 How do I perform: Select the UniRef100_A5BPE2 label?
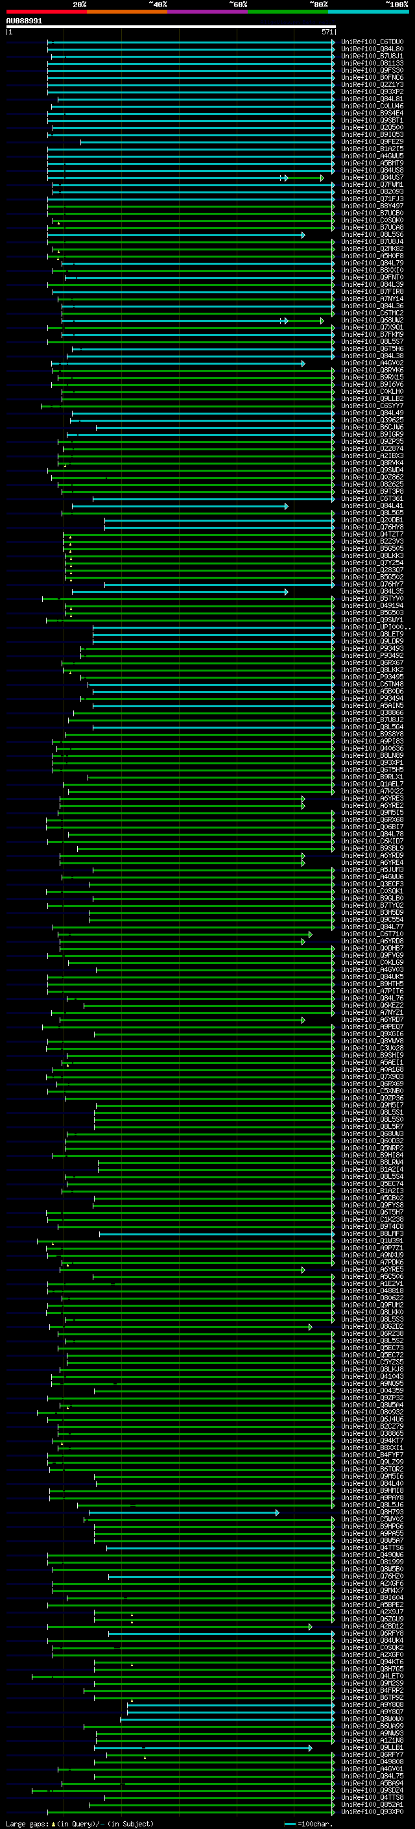[372, 1605]
